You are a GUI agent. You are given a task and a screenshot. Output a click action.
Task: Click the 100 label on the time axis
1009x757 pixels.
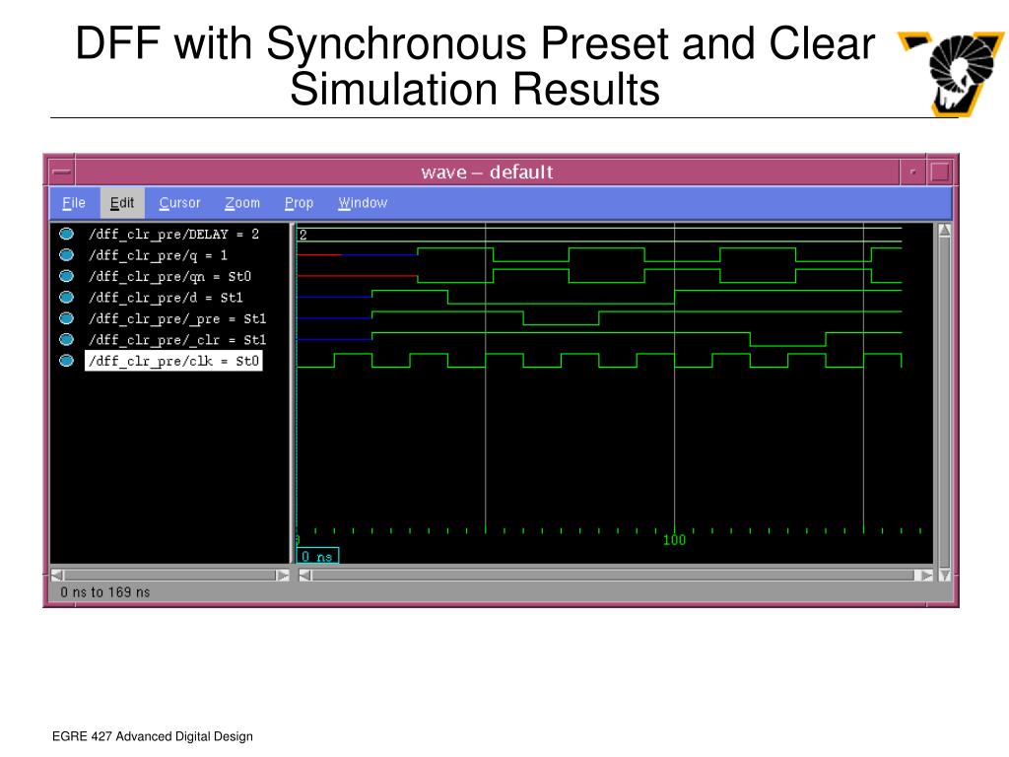click(674, 540)
